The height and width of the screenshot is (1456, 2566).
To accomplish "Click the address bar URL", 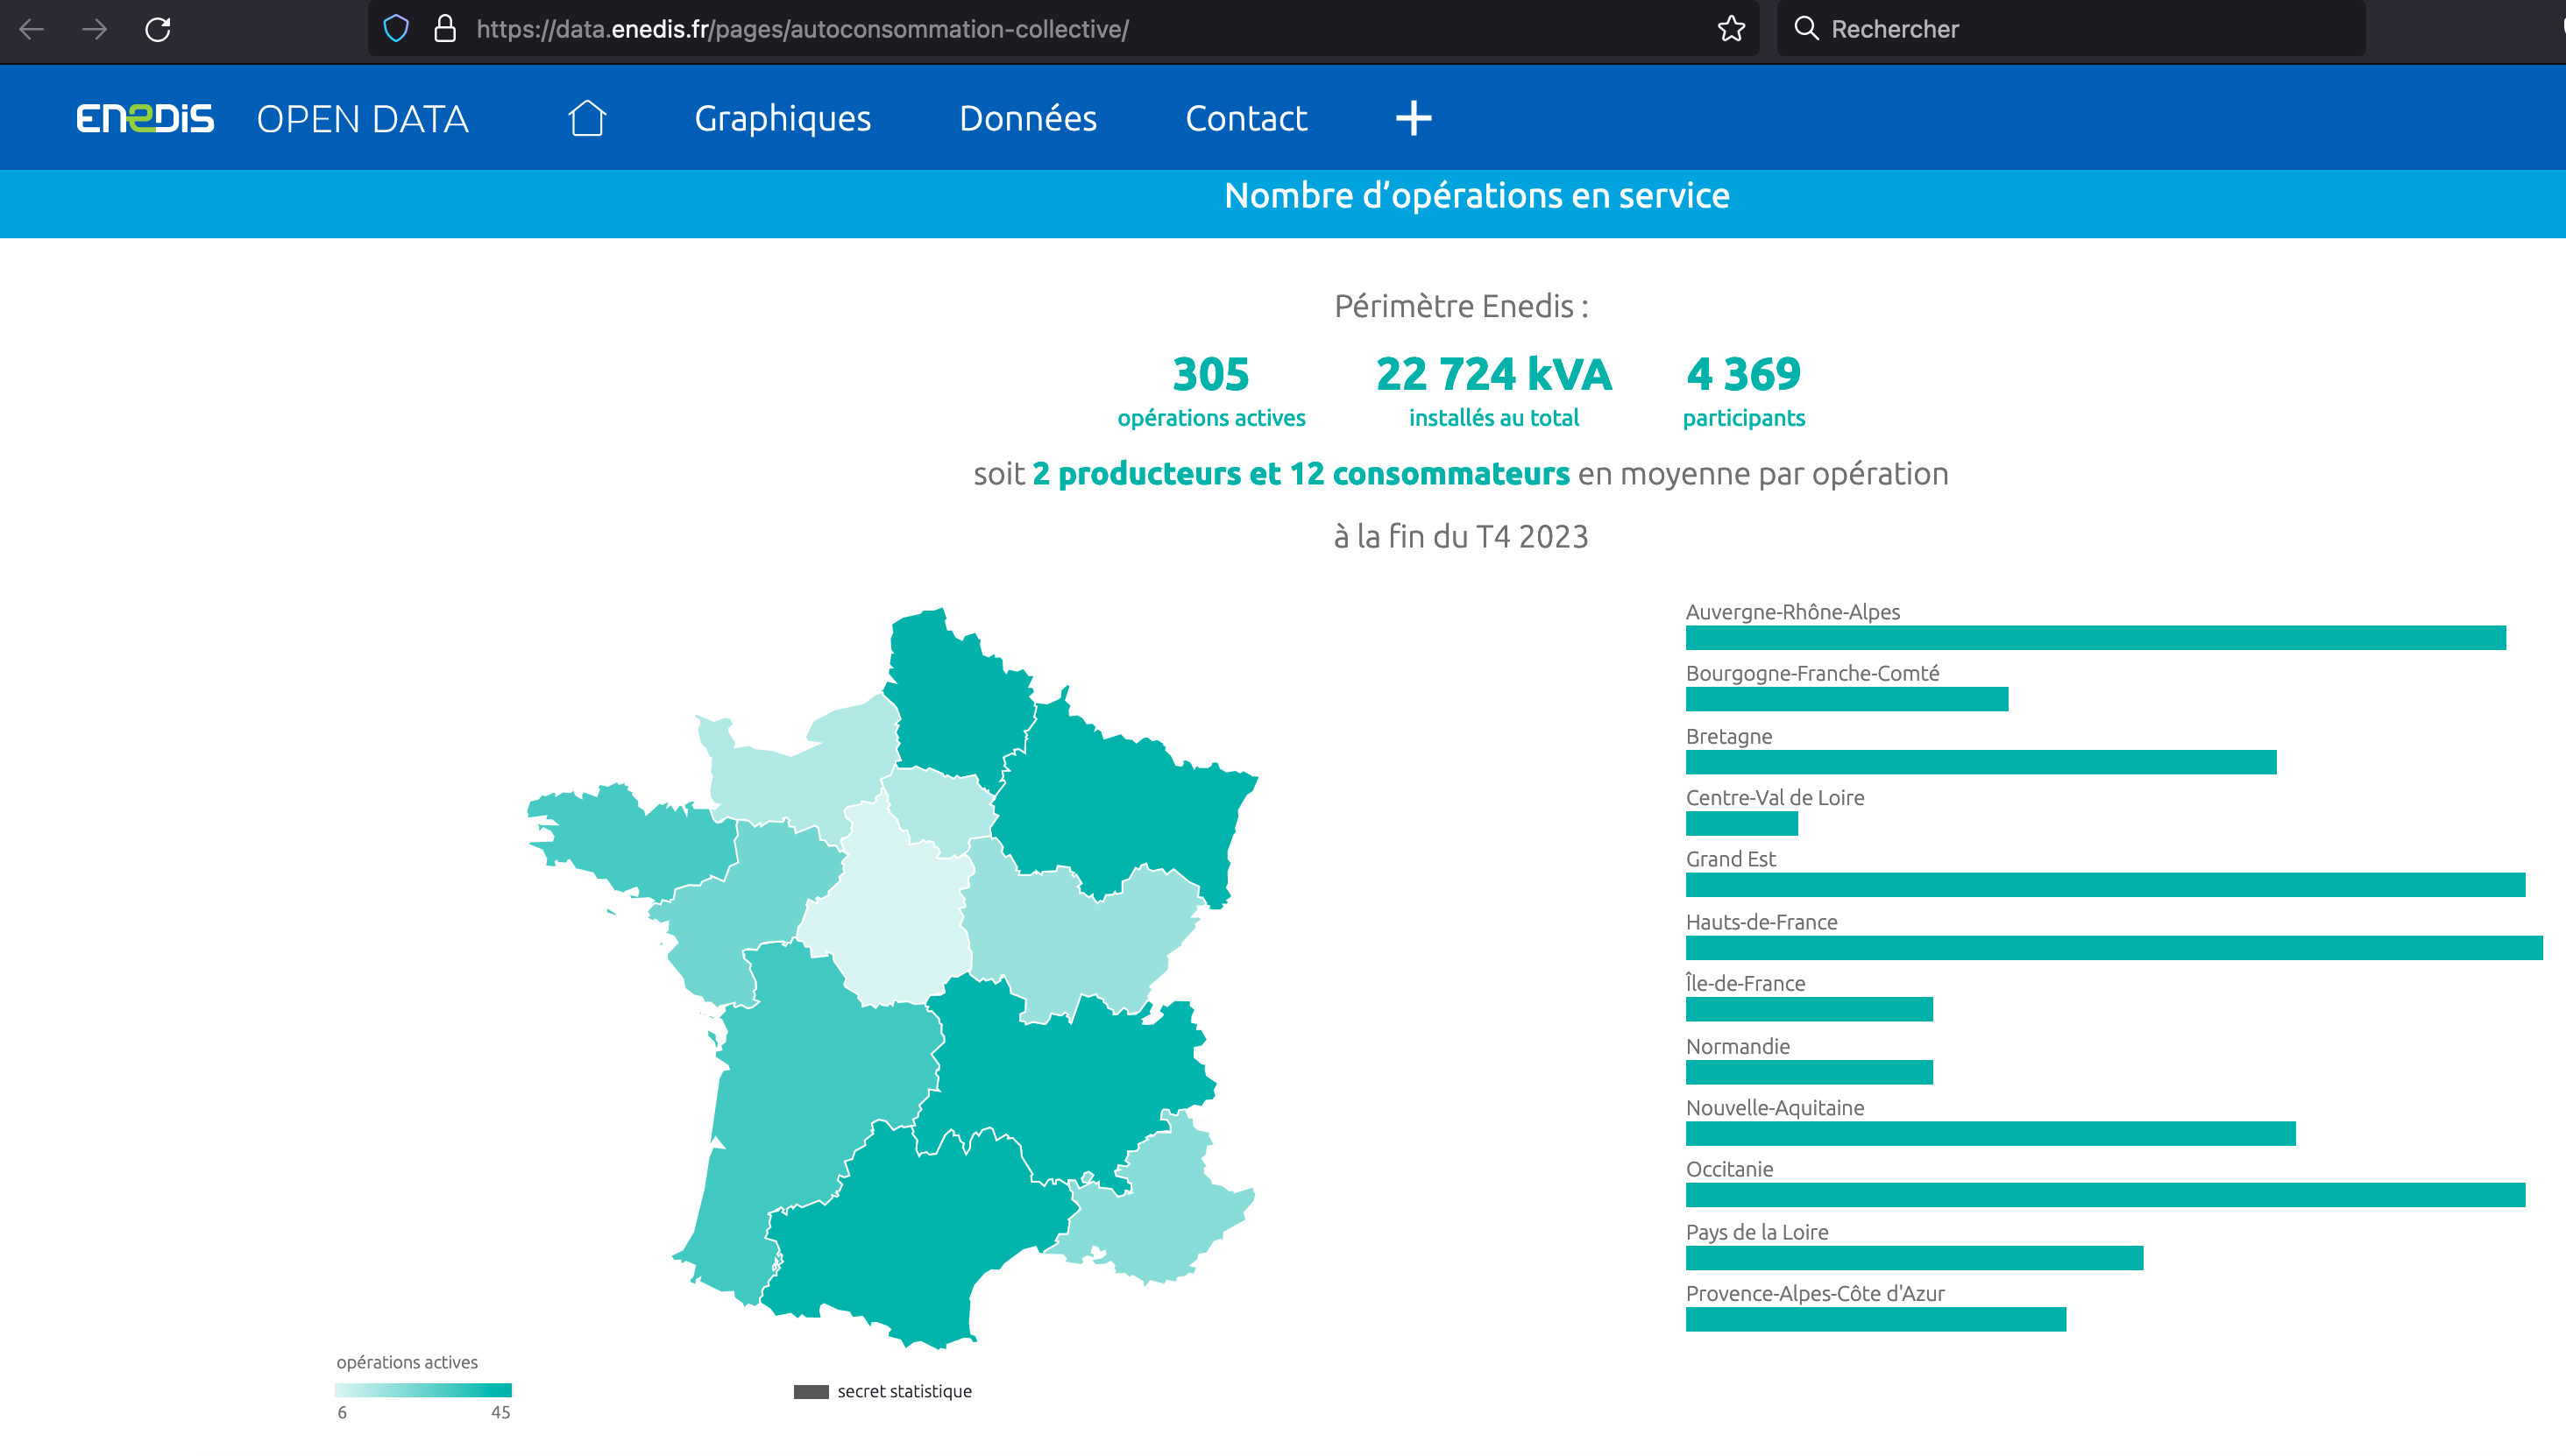I will click(x=802, y=29).
